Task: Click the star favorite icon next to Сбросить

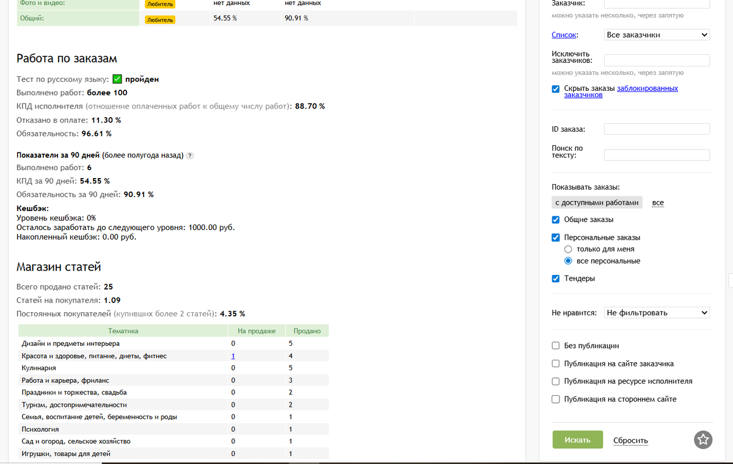Action: [x=703, y=440]
